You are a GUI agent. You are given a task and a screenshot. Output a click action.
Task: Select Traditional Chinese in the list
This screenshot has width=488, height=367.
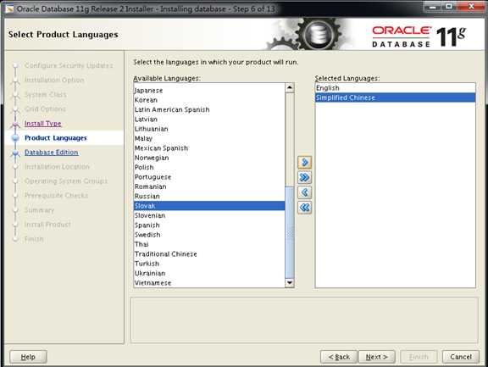click(208, 254)
